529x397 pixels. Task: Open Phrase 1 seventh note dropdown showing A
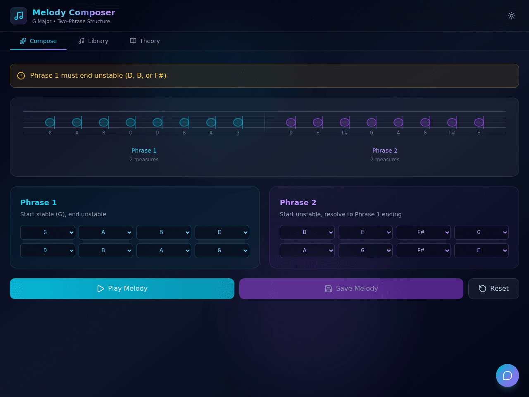tap(164, 251)
